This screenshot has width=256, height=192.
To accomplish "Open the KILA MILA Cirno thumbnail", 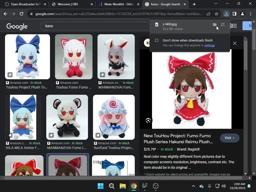I will pos(23,117).
